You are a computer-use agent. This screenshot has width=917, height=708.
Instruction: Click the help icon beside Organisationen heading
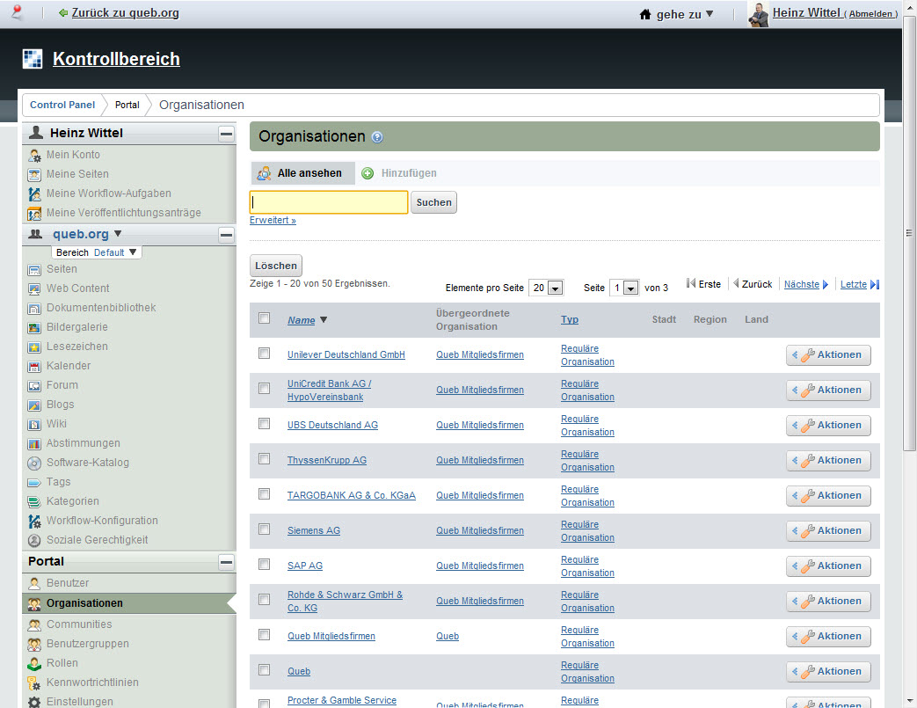(377, 137)
